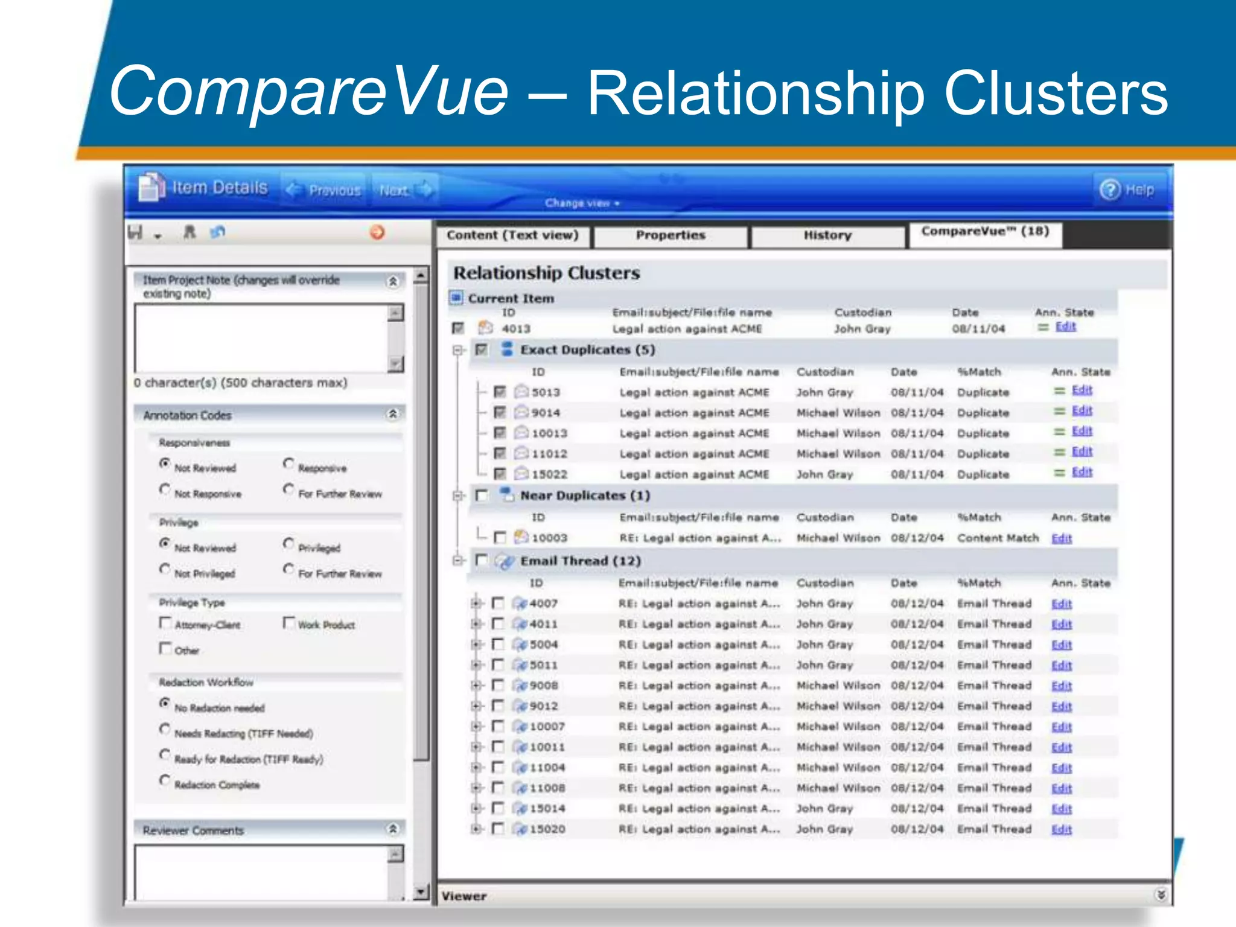The height and width of the screenshot is (927, 1236).
Task: Click the orange go arrow icon
Action: [x=377, y=232]
